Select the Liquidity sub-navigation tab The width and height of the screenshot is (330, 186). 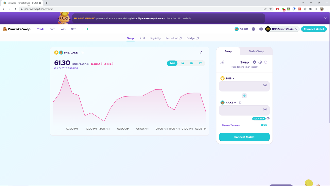(155, 38)
